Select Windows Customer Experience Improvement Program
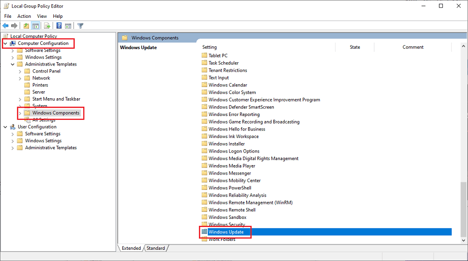Viewport: 468px width, 261px height. tap(264, 100)
